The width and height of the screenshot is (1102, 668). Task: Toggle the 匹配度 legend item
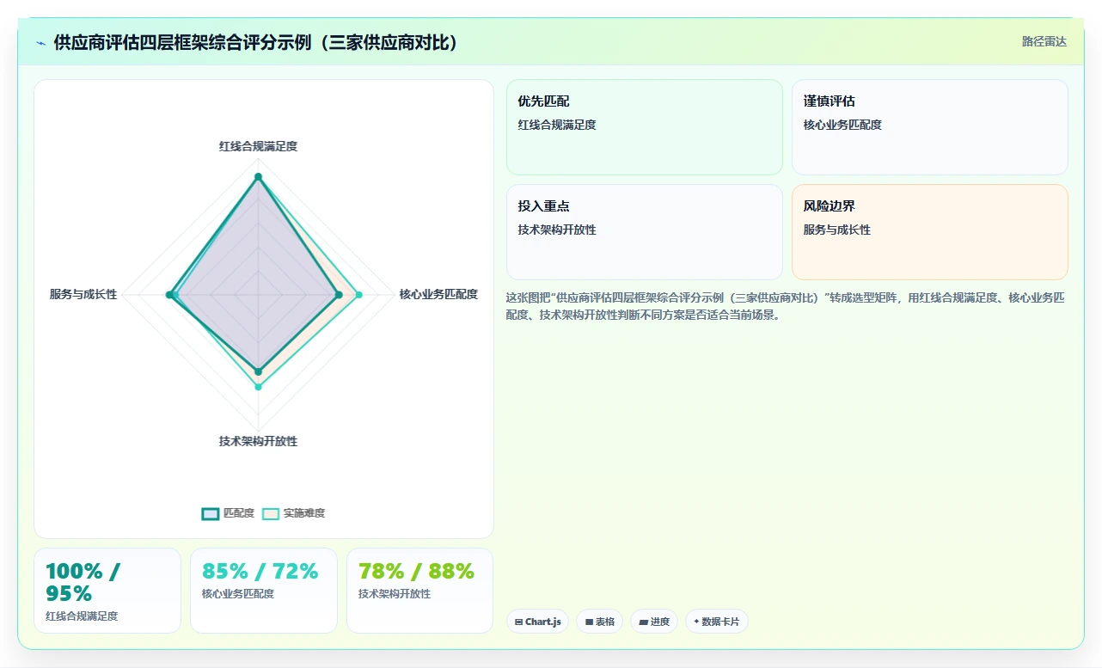(x=228, y=513)
